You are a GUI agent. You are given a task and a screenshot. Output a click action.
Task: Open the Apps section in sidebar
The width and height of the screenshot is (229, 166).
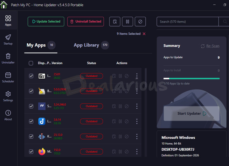[x=8, y=21]
